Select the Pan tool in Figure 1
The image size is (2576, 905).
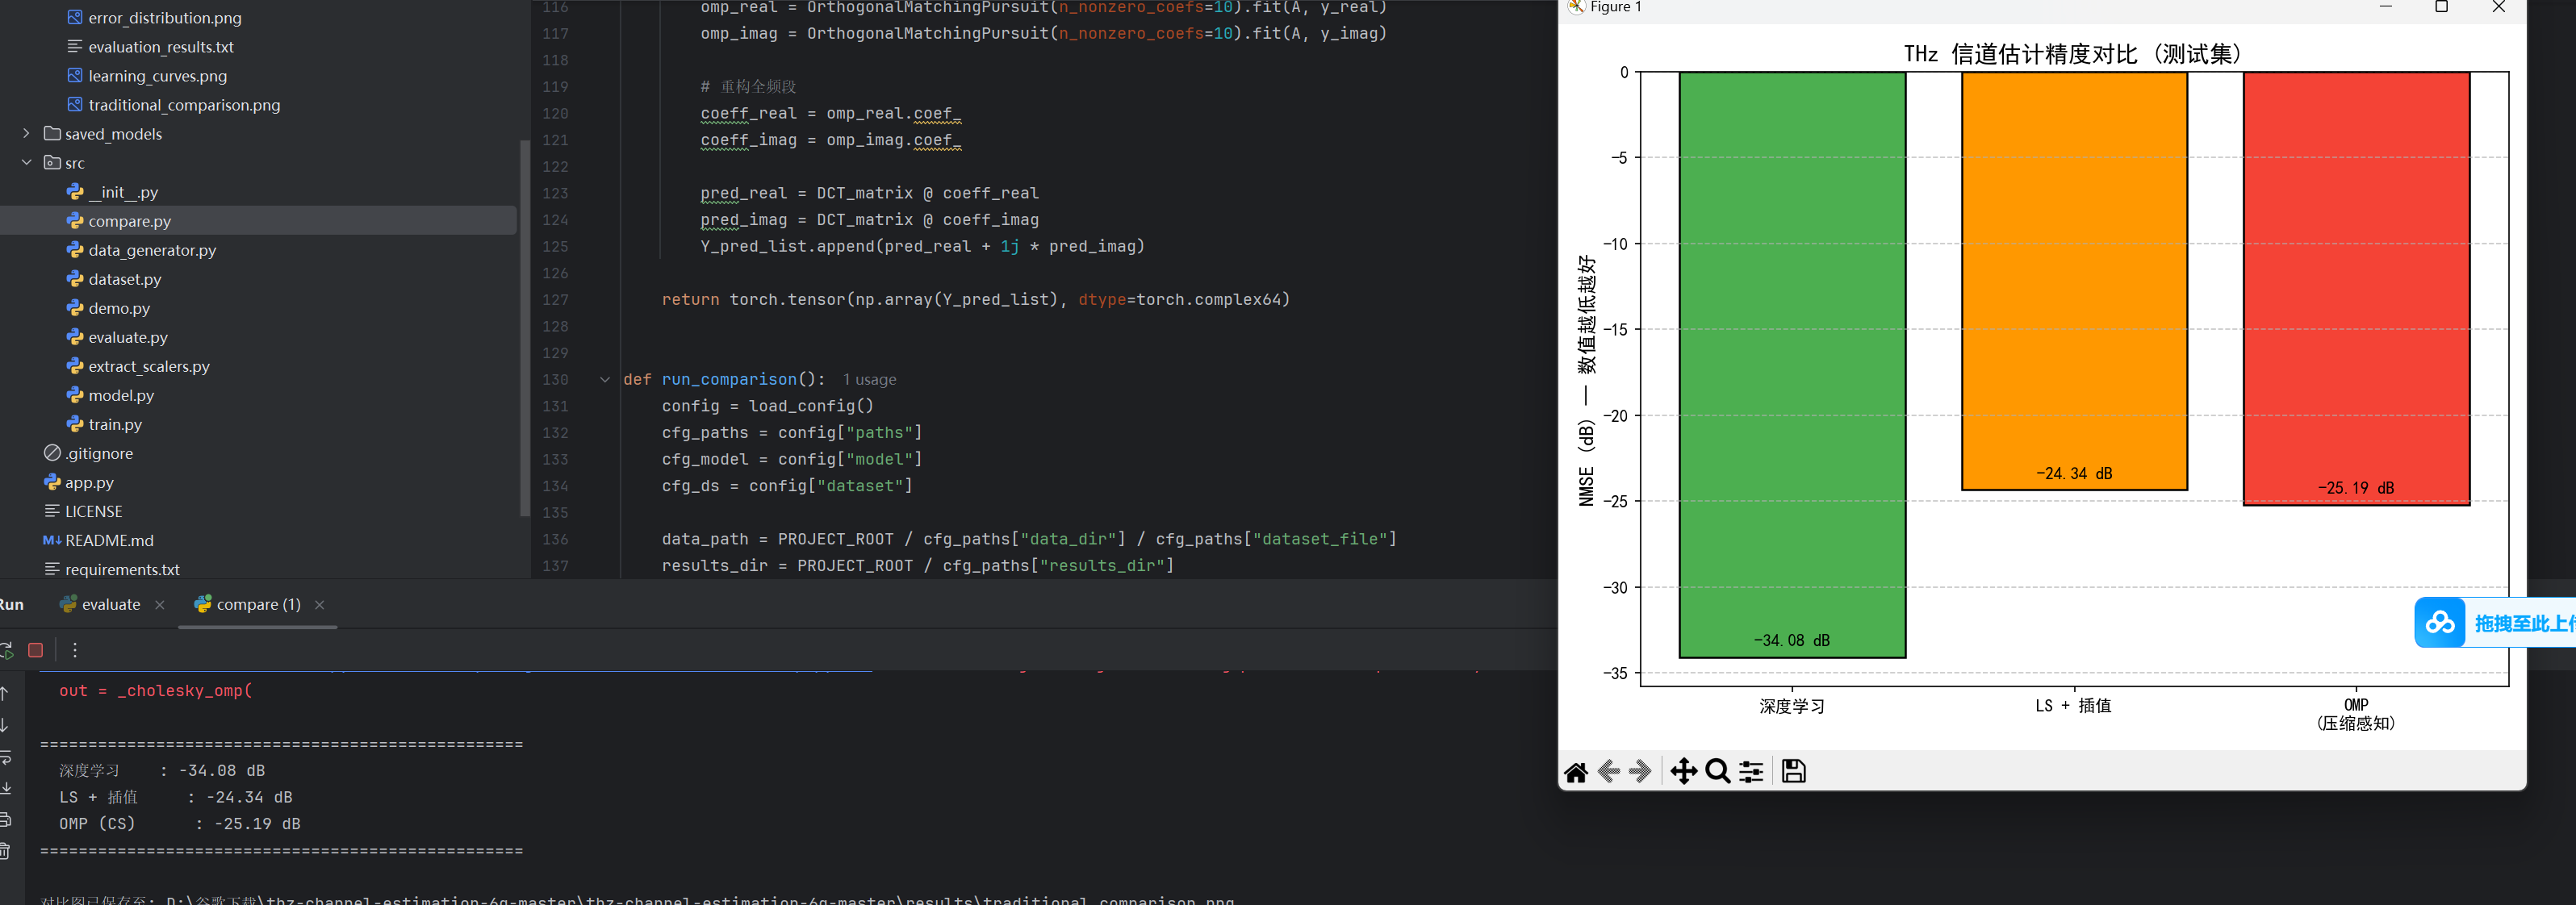(x=1684, y=771)
